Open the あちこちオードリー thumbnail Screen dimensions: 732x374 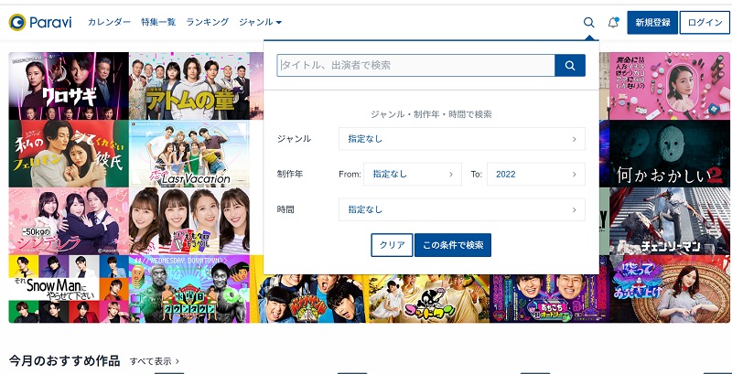point(550,298)
